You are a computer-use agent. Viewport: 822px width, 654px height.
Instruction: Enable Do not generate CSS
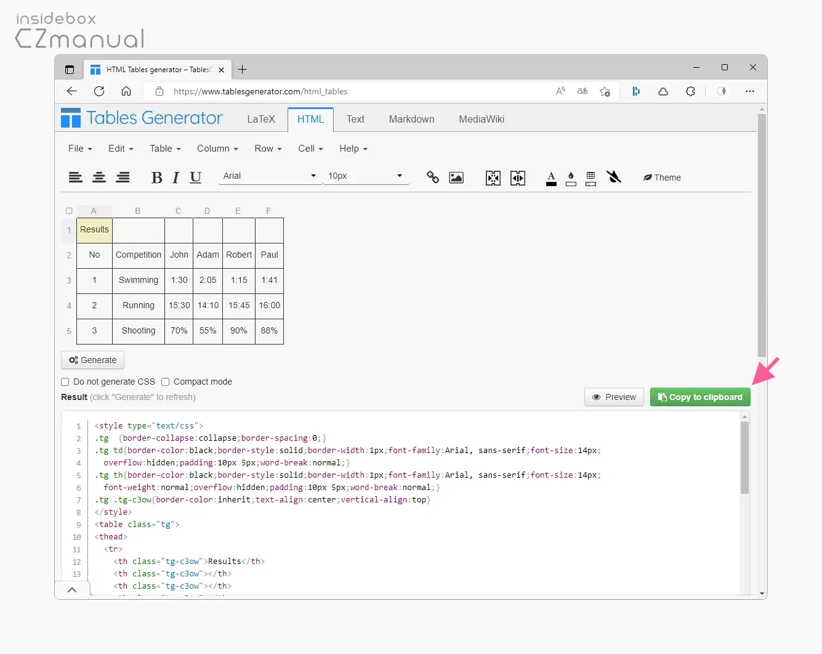click(65, 382)
